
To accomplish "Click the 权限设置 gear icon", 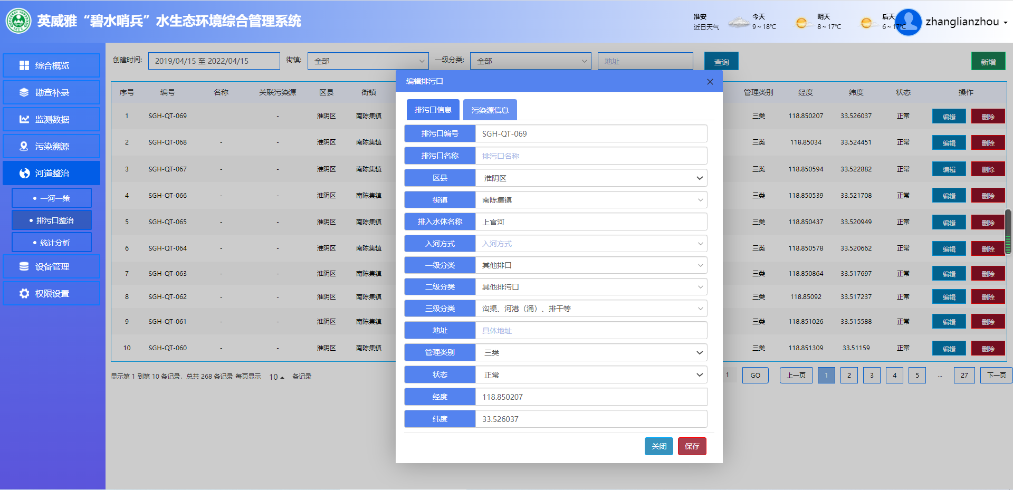I will pyautogui.click(x=24, y=293).
